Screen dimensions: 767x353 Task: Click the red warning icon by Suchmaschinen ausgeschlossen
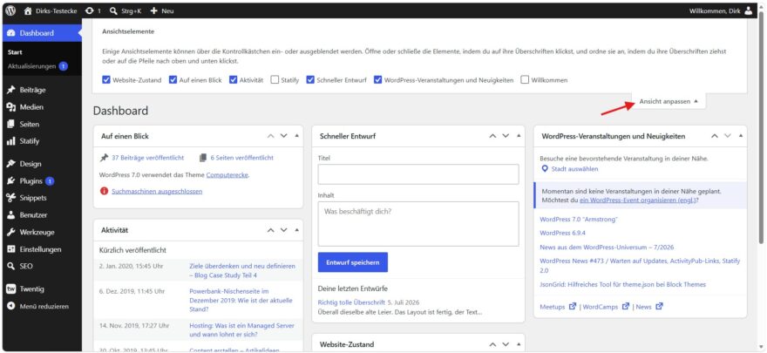coord(104,191)
